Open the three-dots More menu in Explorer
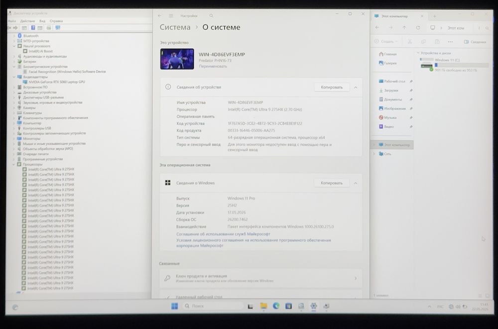Viewport: 498px width, 329px height. [x=450, y=42]
